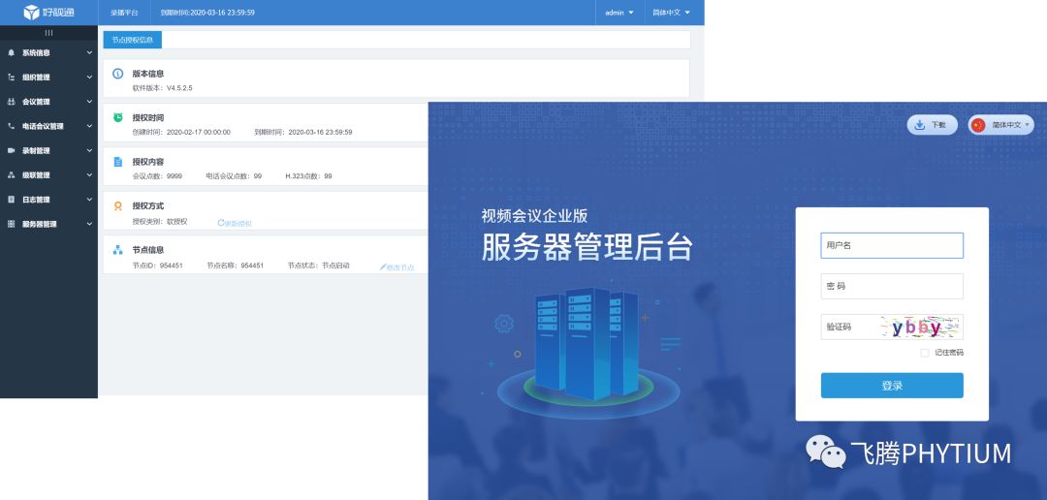
Task: Click the 更新授权 link
Action: tap(235, 223)
